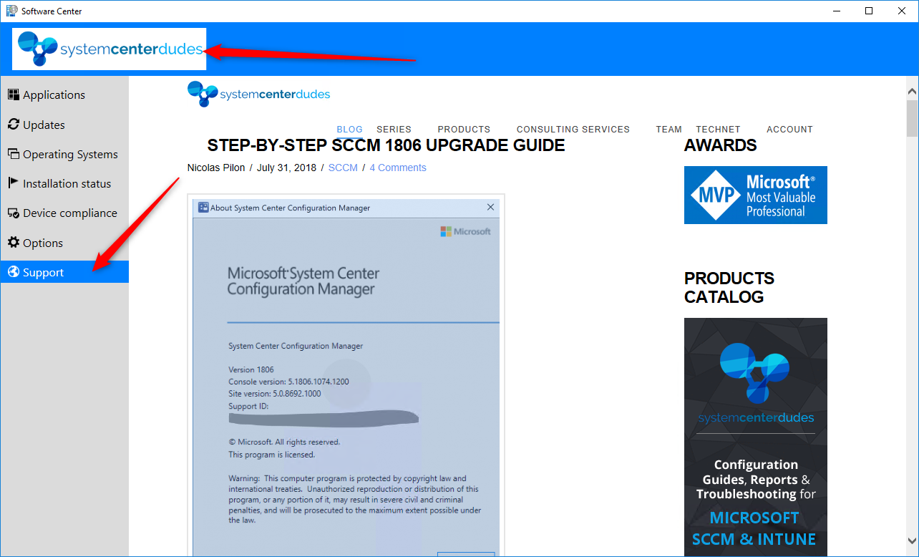
Task: Open the Step-by-Step SCCM 1806 Upgrade Guide title
Action: (x=386, y=145)
